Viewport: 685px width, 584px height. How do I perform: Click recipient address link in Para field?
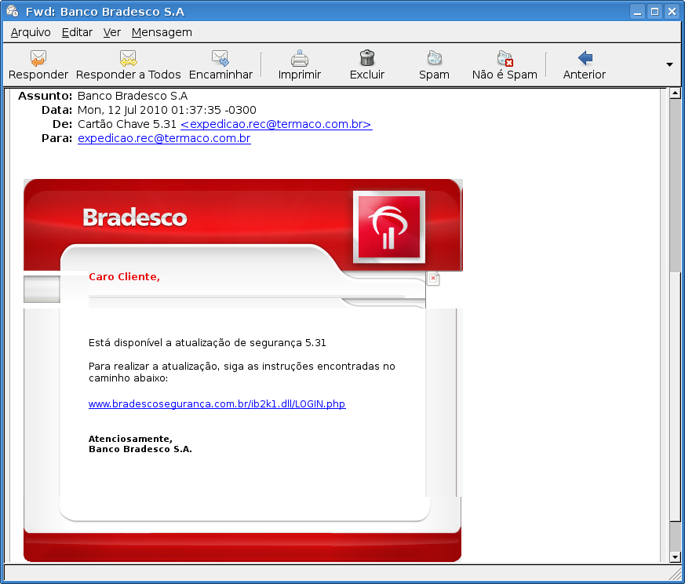pyautogui.click(x=164, y=139)
